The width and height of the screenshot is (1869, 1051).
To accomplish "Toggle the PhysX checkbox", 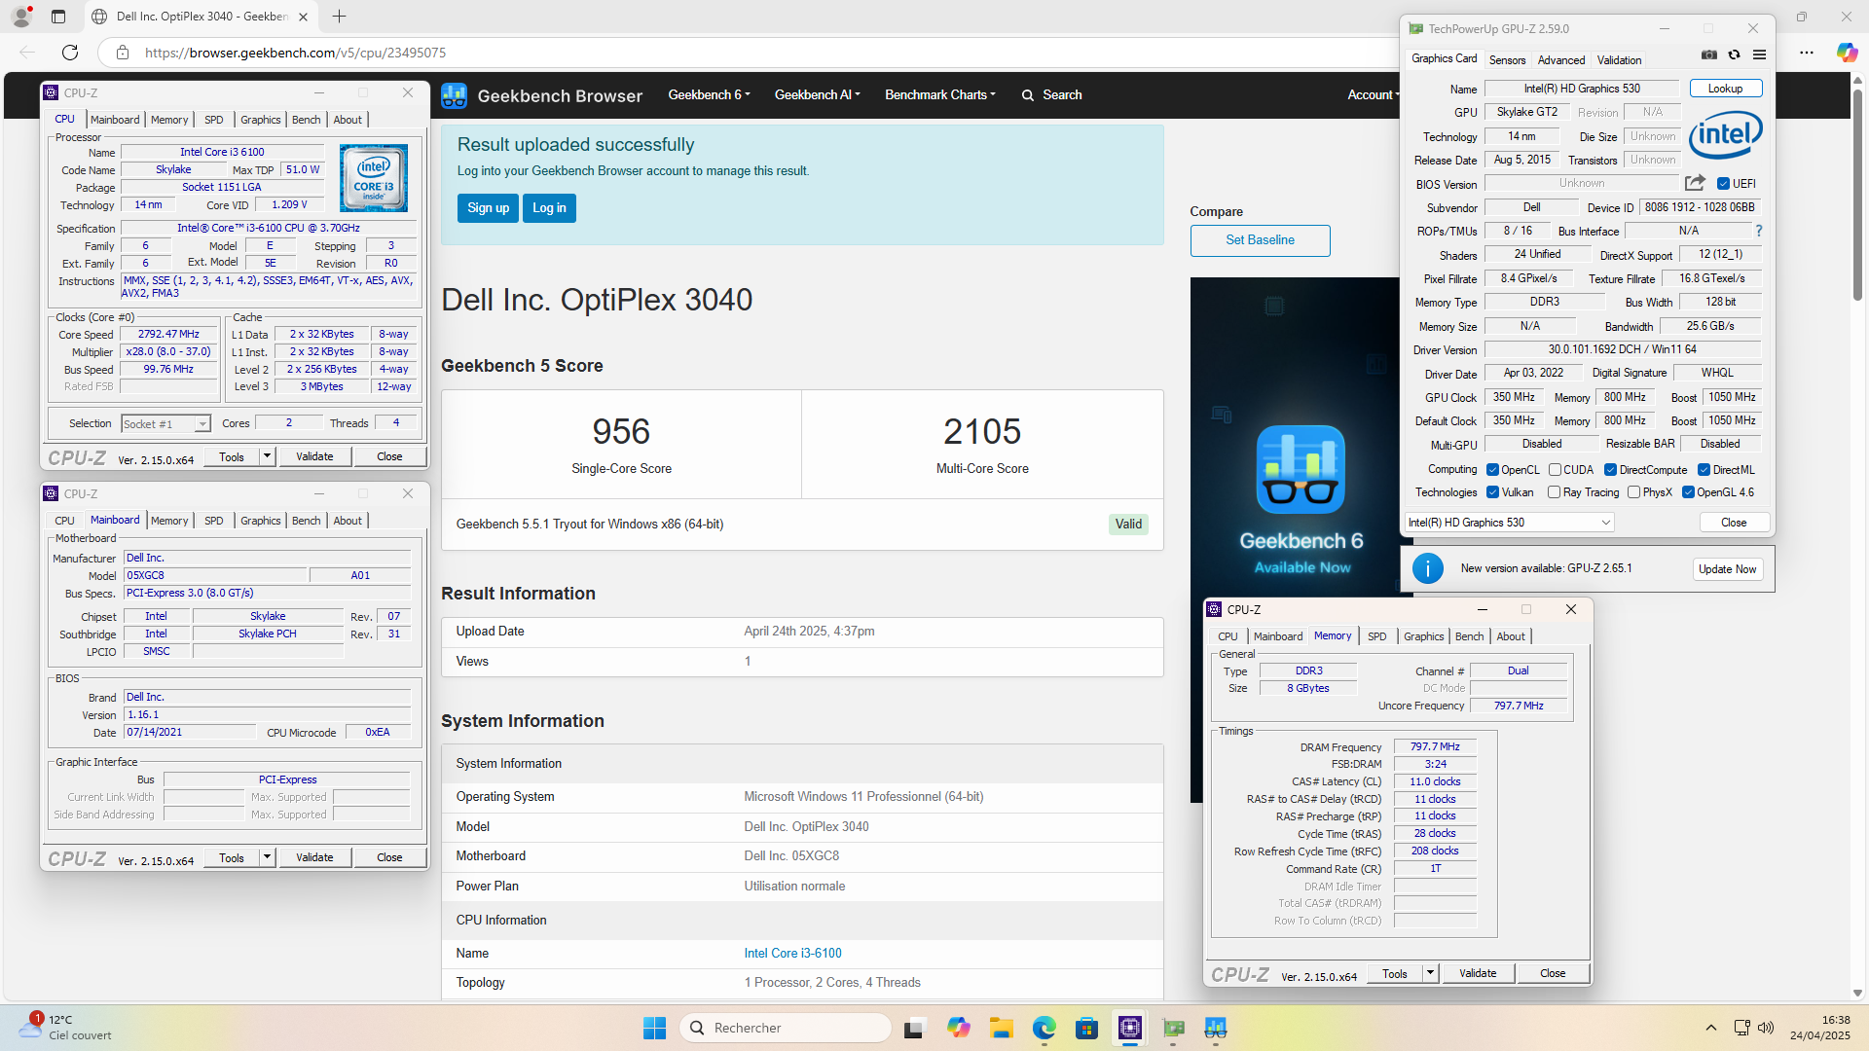I will point(1633,492).
